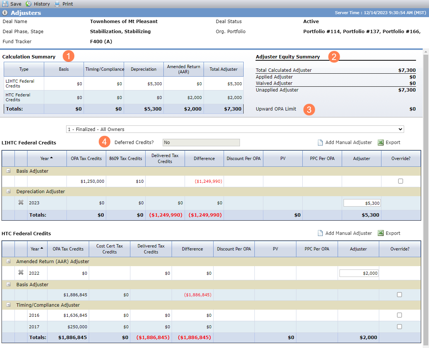Click the Print printer icon
The image size is (429, 348).
pyautogui.click(x=57, y=4)
